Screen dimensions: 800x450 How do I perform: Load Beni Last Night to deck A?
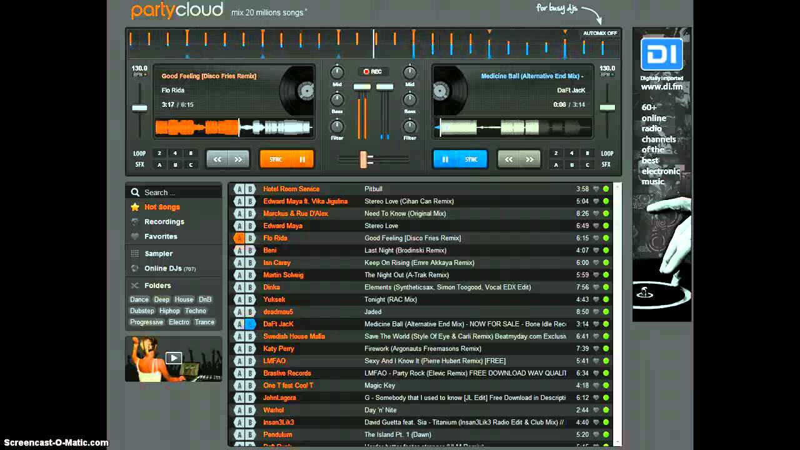(239, 250)
